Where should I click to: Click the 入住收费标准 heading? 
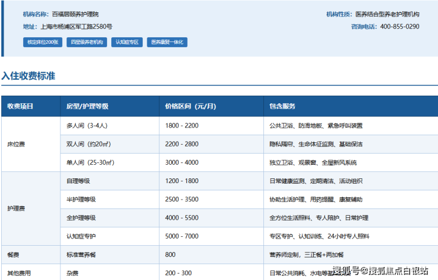28,76
